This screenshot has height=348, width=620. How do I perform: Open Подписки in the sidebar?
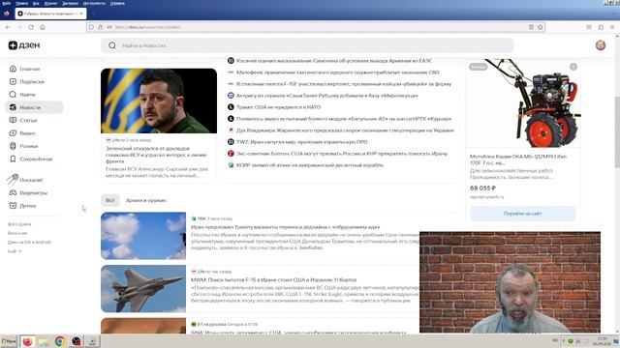(x=26, y=81)
